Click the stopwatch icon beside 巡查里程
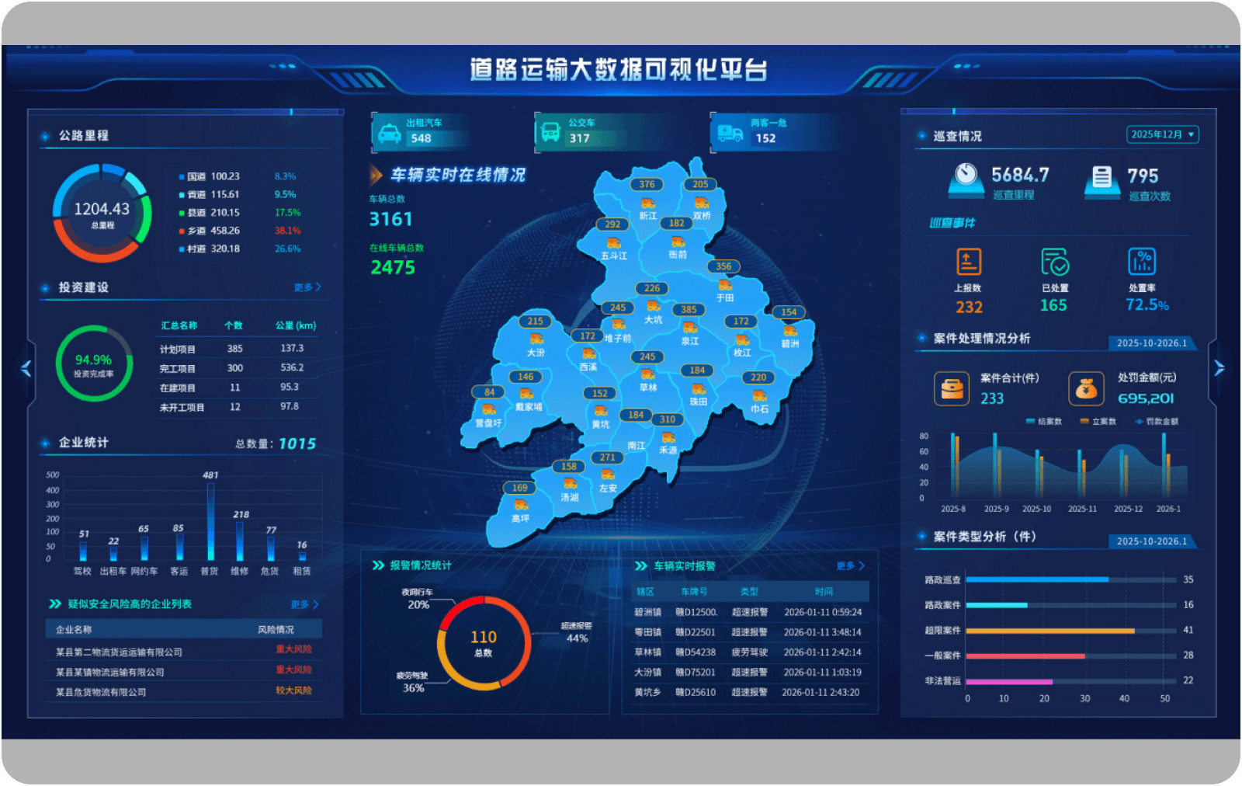The image size is (1242, 786). [x=963, y=176]
